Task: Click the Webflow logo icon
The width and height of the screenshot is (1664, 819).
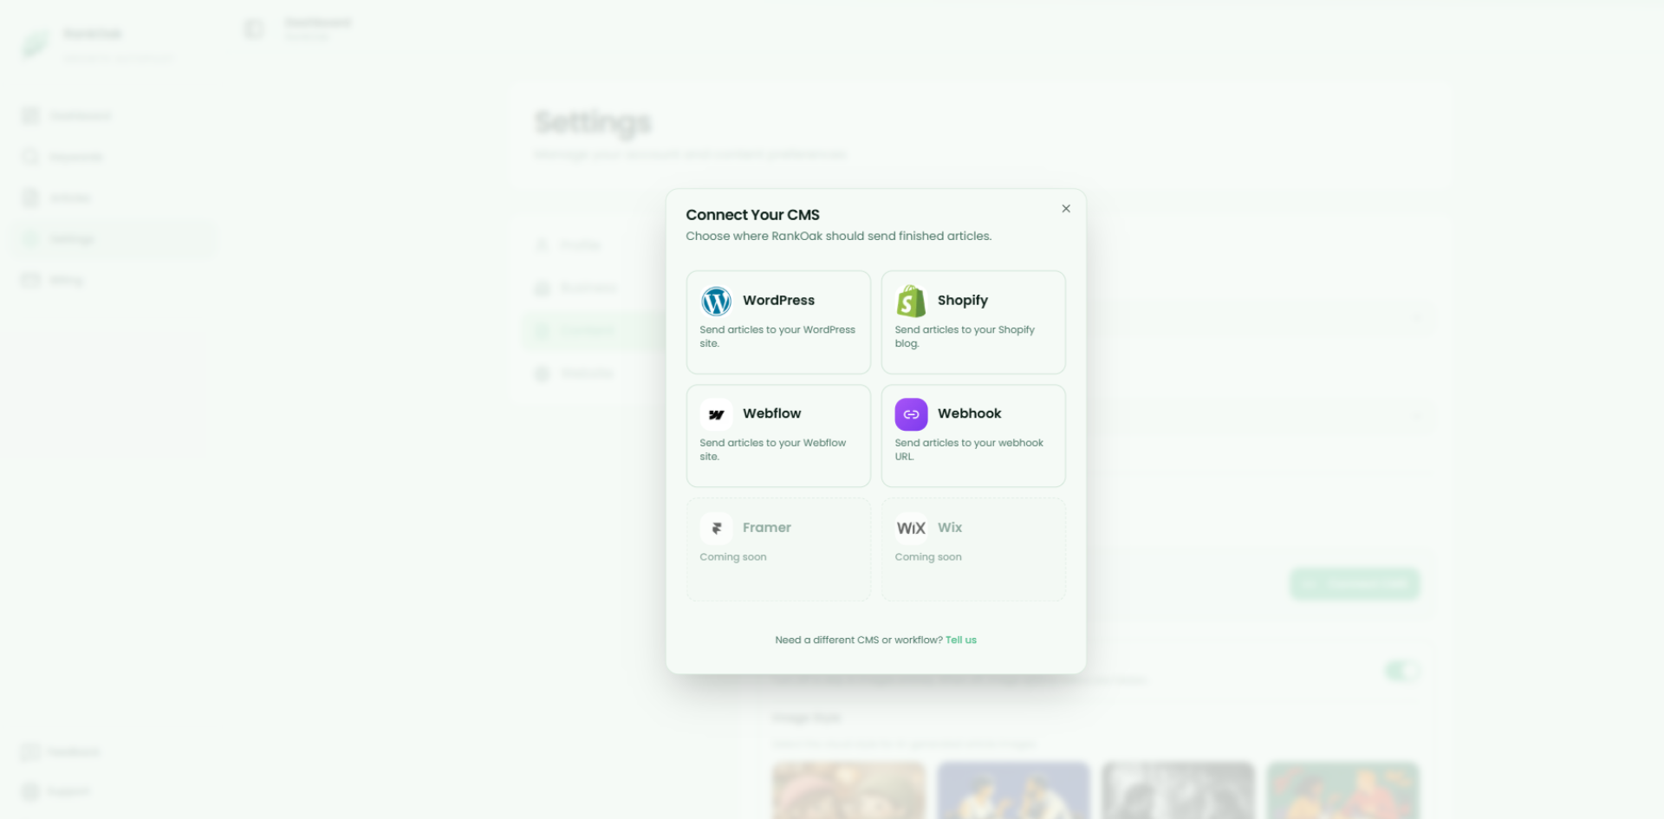Action: [716, 414]
